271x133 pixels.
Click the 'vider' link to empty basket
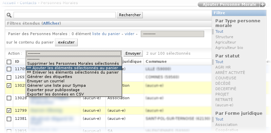(130, 34)
